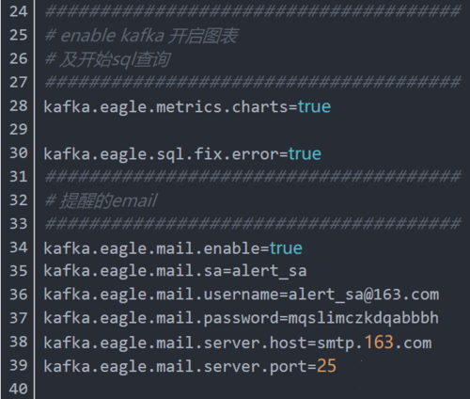Click line number 37 in the gutter
Screen dimensions: 470x399
tap(19, 318)
